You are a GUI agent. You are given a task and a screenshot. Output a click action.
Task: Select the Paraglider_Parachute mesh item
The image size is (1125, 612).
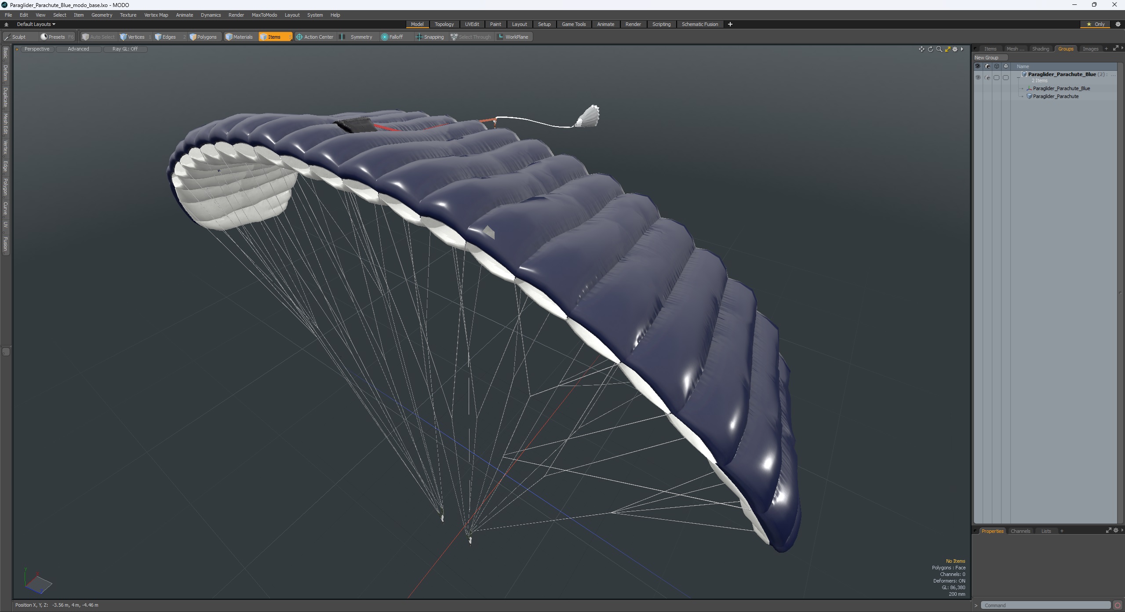pyautogui.click(x=1056, y=96)
